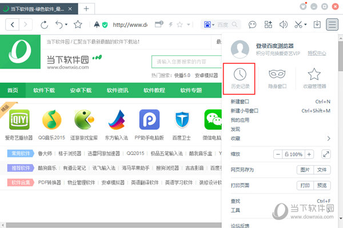Click the rocket speed-up icon
This screenshot has height=228, width=343.
(x=97, y=25)
